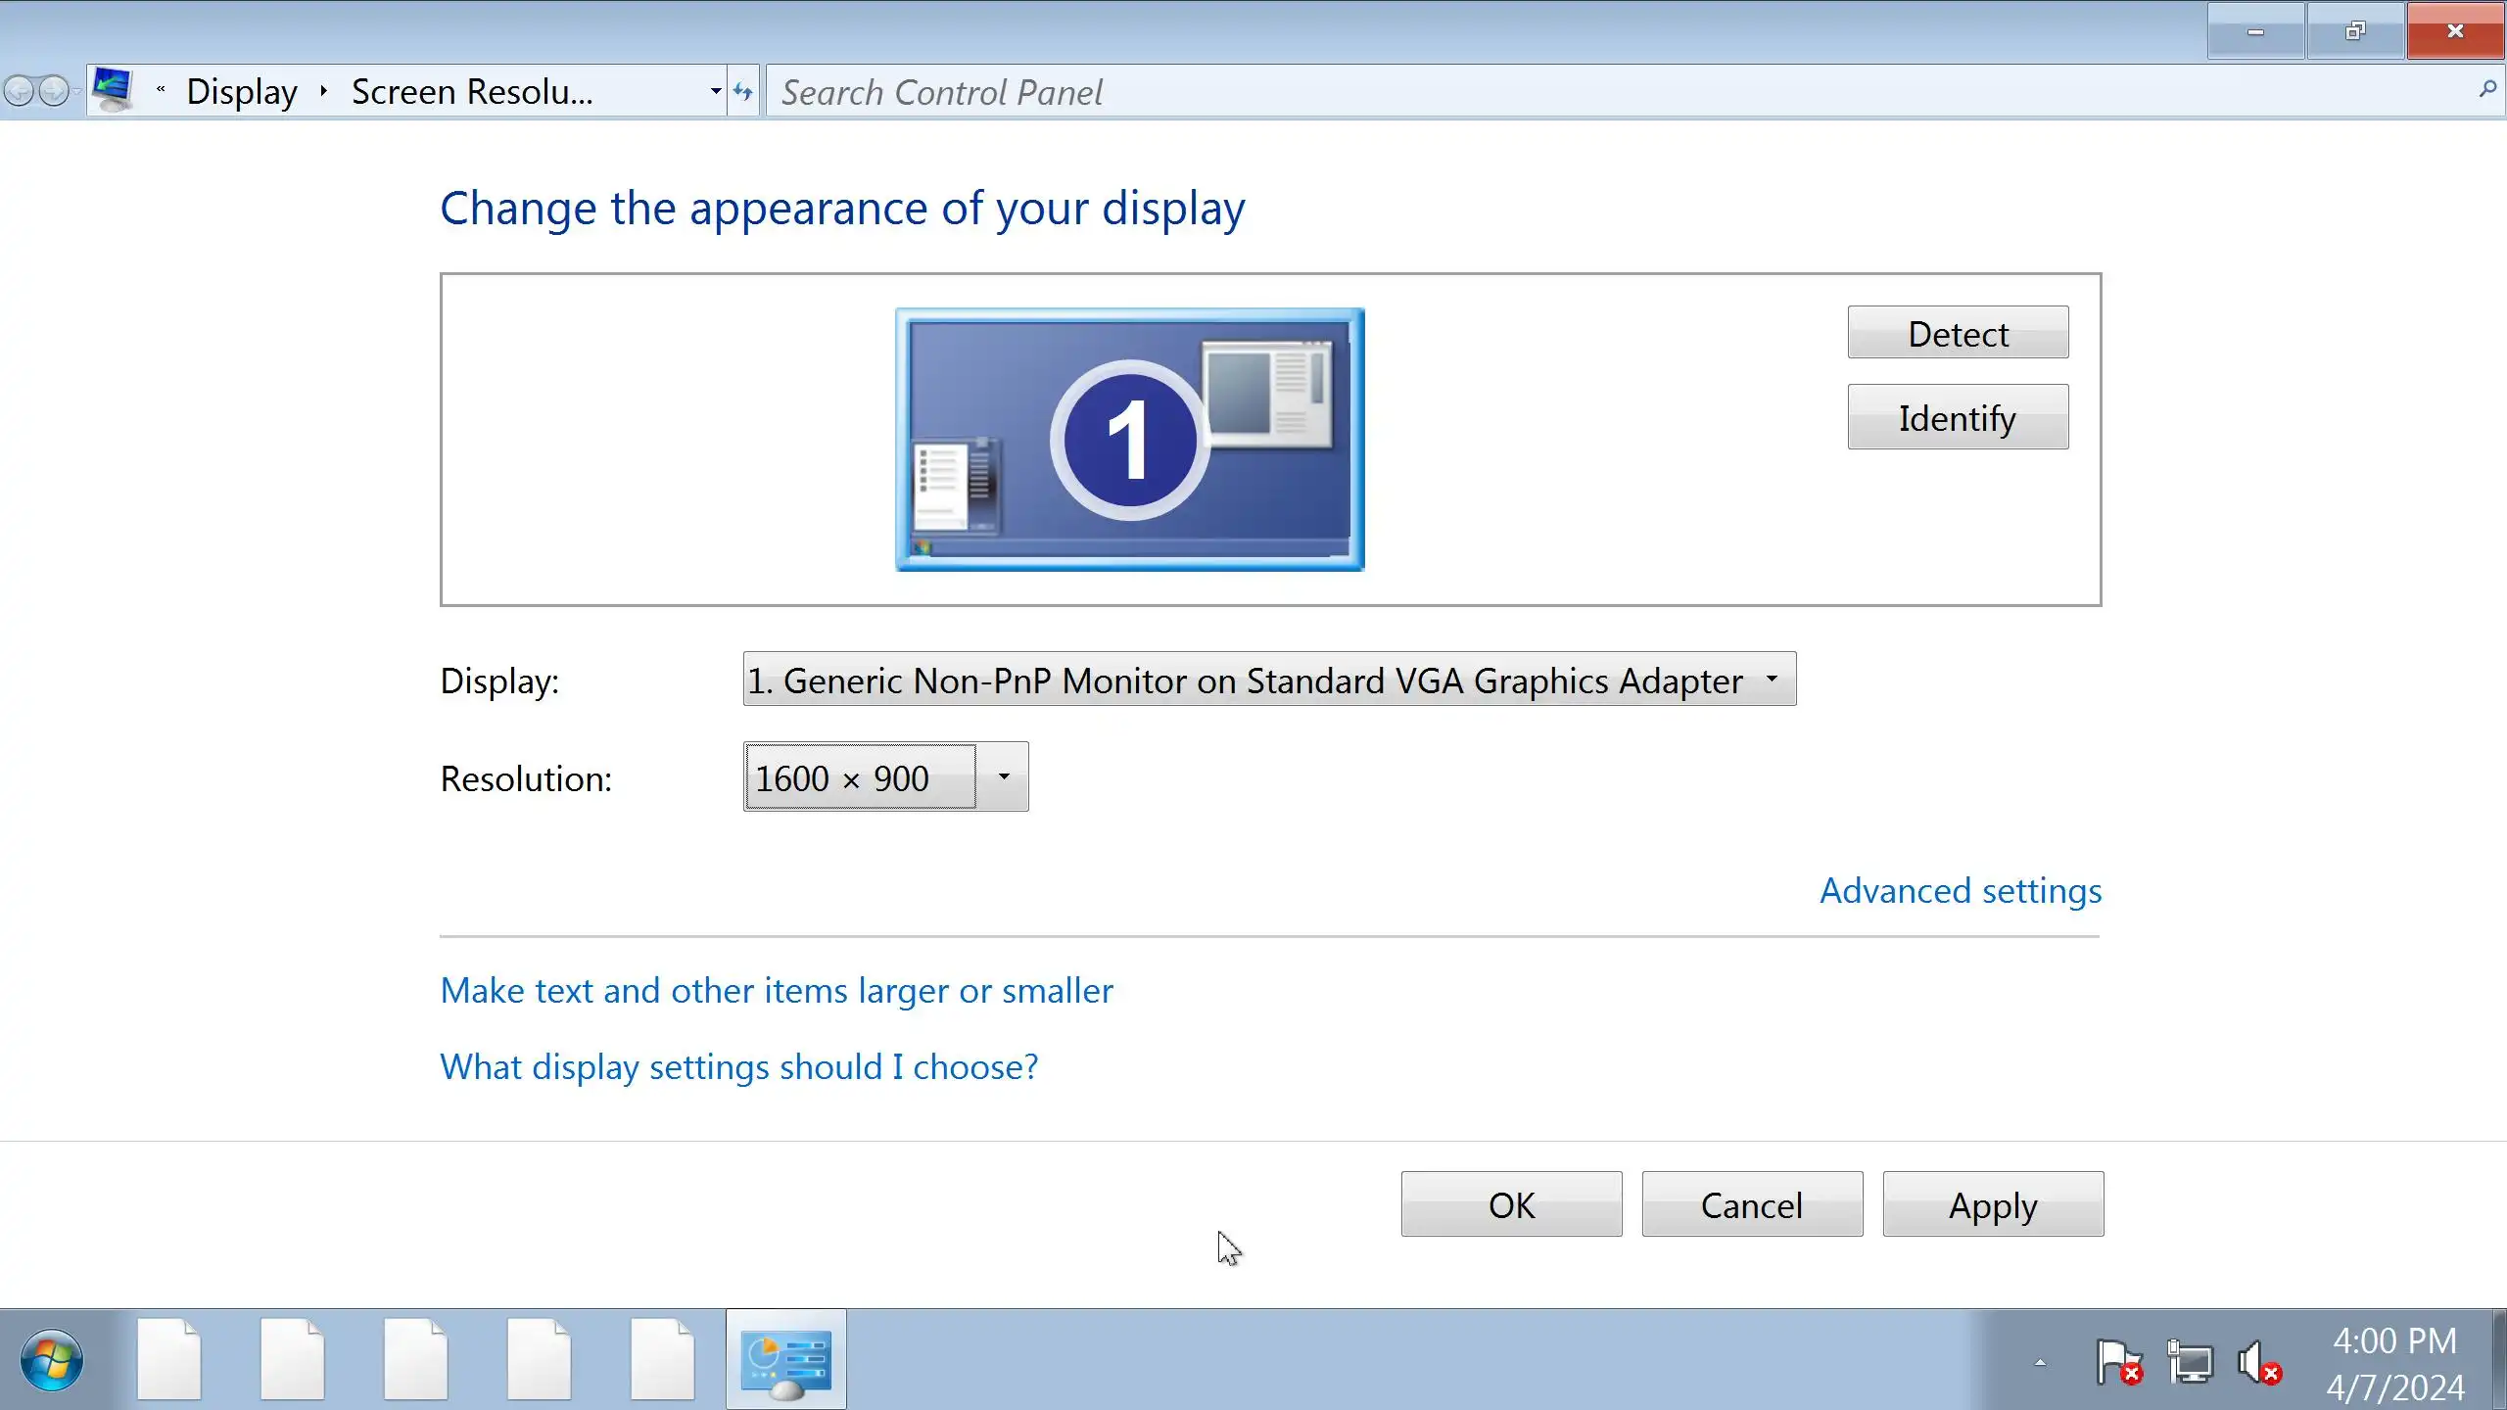Click the Windows Start orb
The height and width of the screenshot is (1410, 2507).
click(51, 1360)
